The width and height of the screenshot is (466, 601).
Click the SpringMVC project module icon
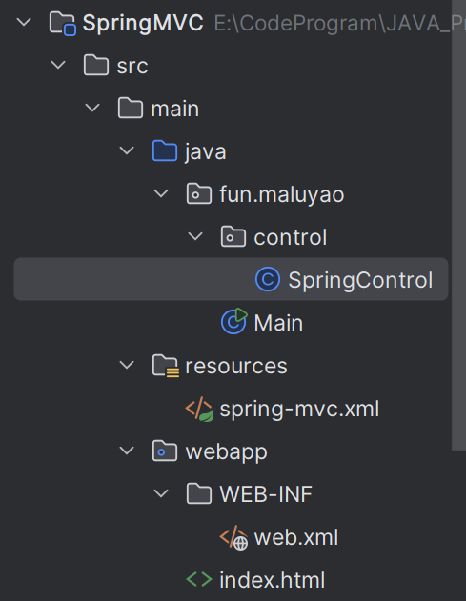(x=63, y=24)
